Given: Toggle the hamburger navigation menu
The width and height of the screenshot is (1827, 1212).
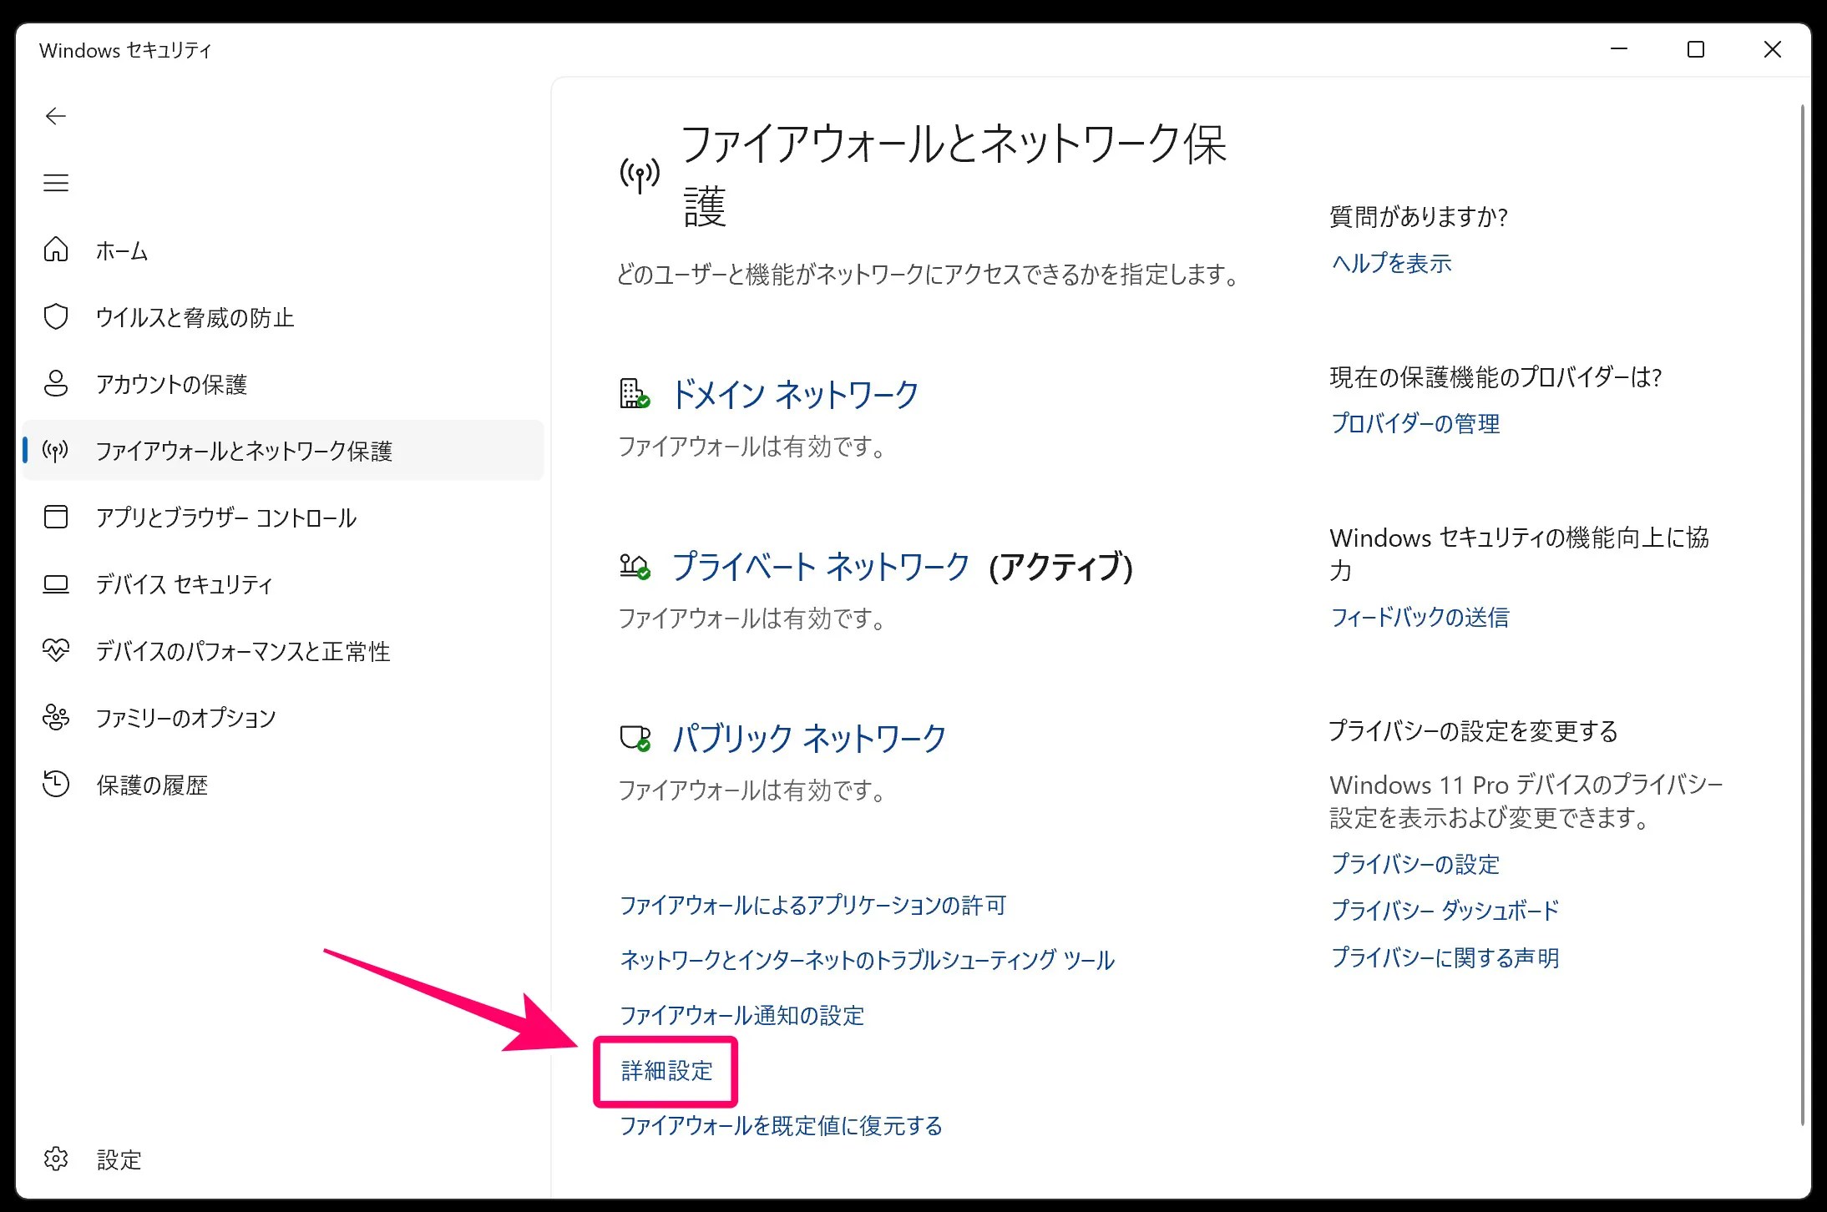Looking at the screenshot, I should coord(56,183).
